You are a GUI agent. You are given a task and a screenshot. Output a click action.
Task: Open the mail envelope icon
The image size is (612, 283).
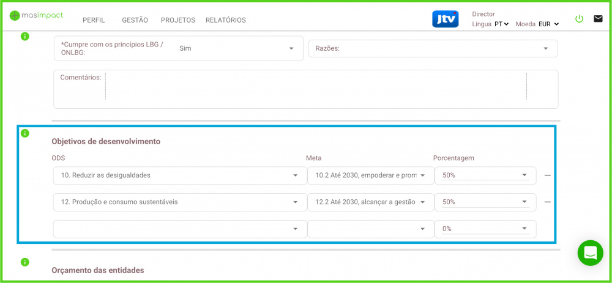point(598,19)
